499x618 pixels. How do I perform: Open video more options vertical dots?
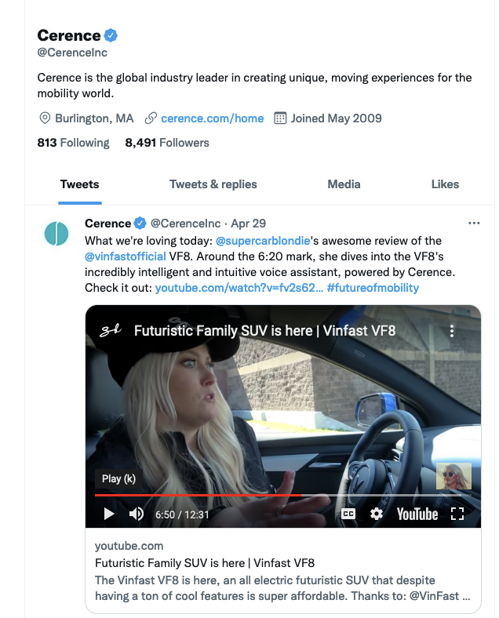coord(452,331)
